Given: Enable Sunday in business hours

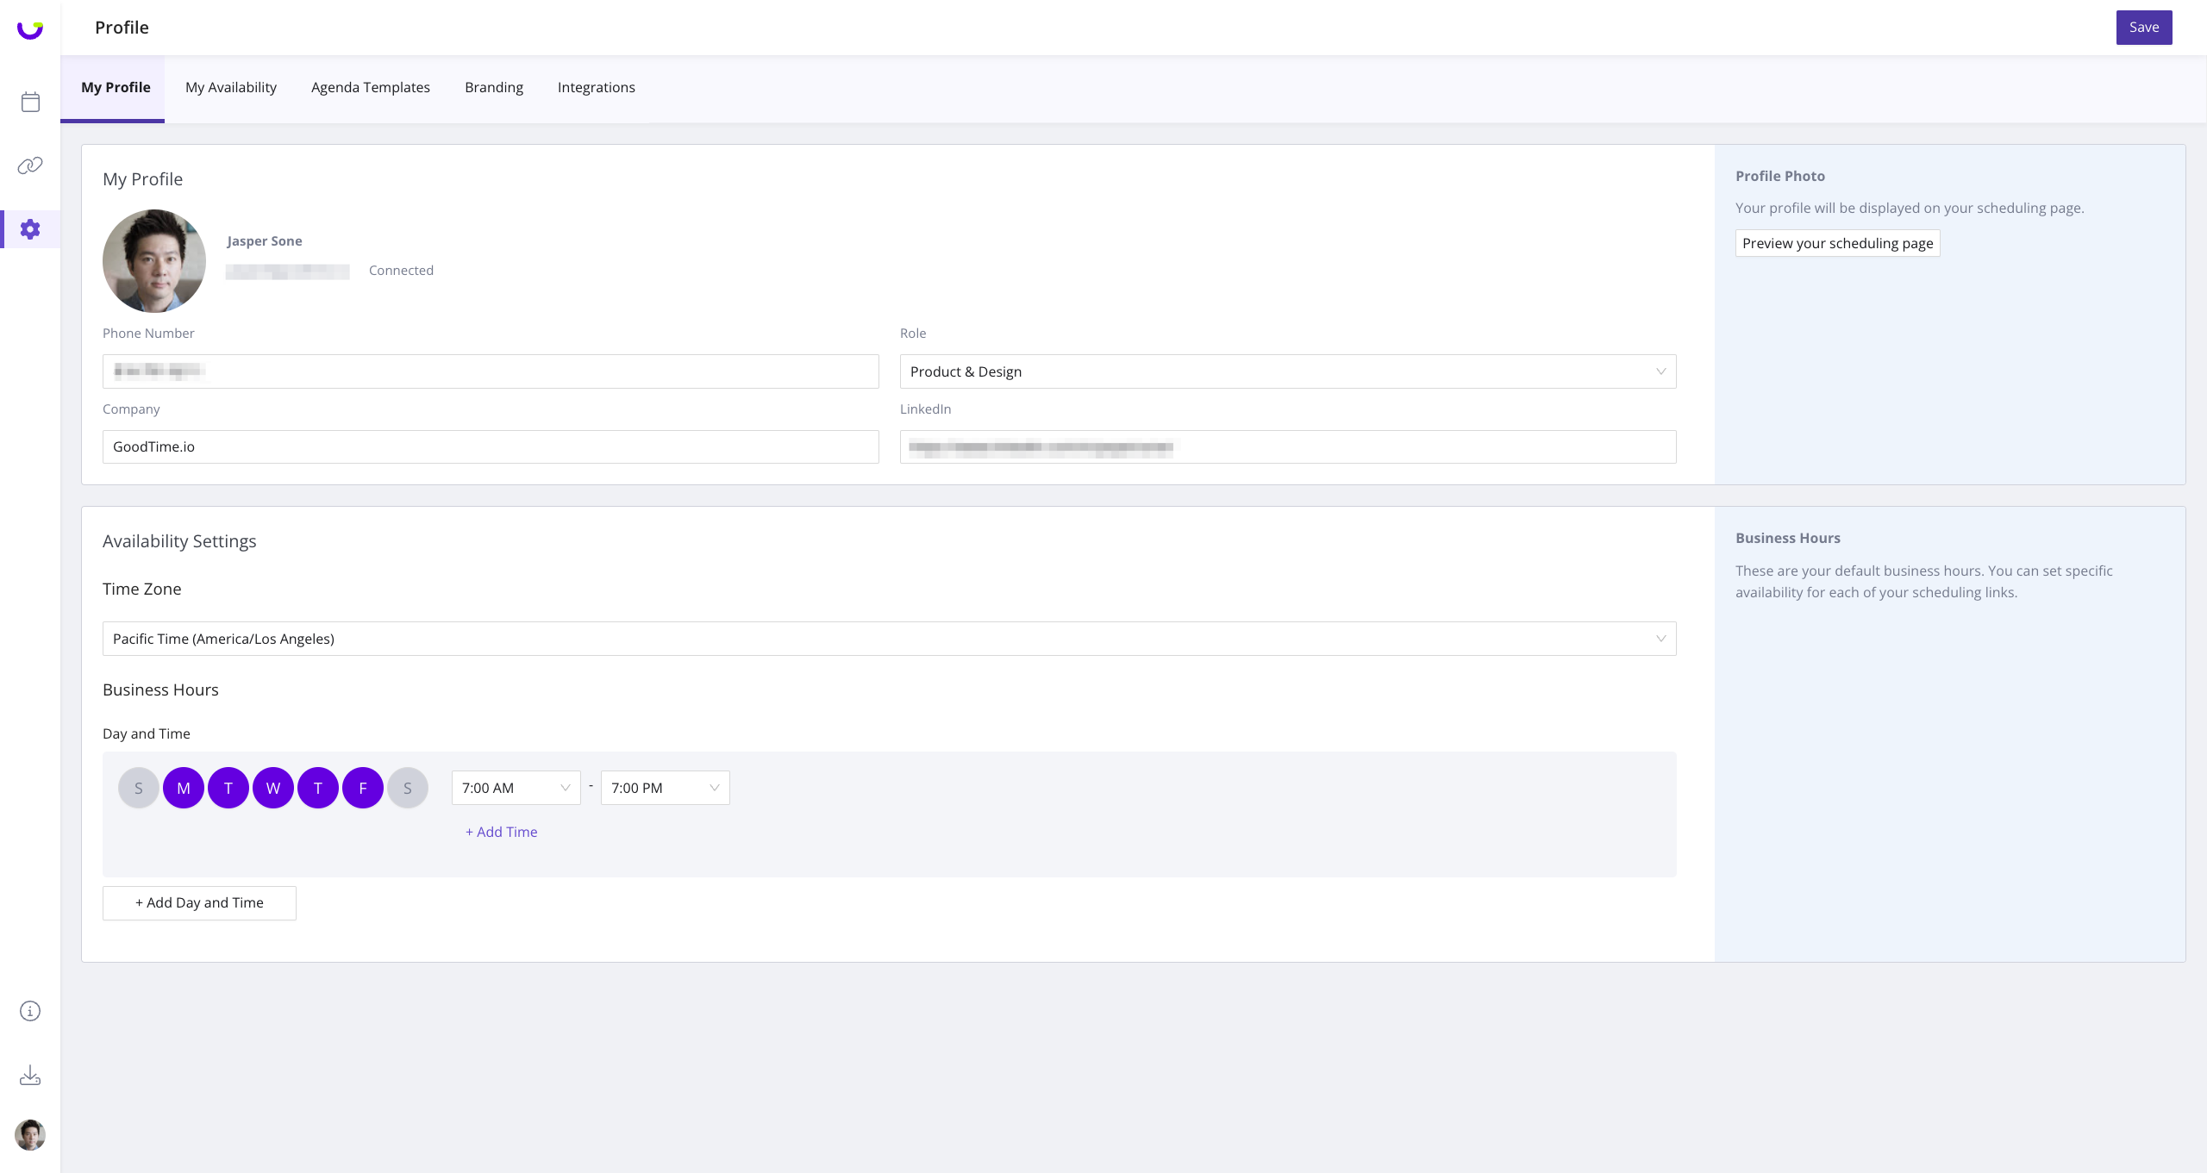Looking at the screenshot, I should (x=139, y=788).
